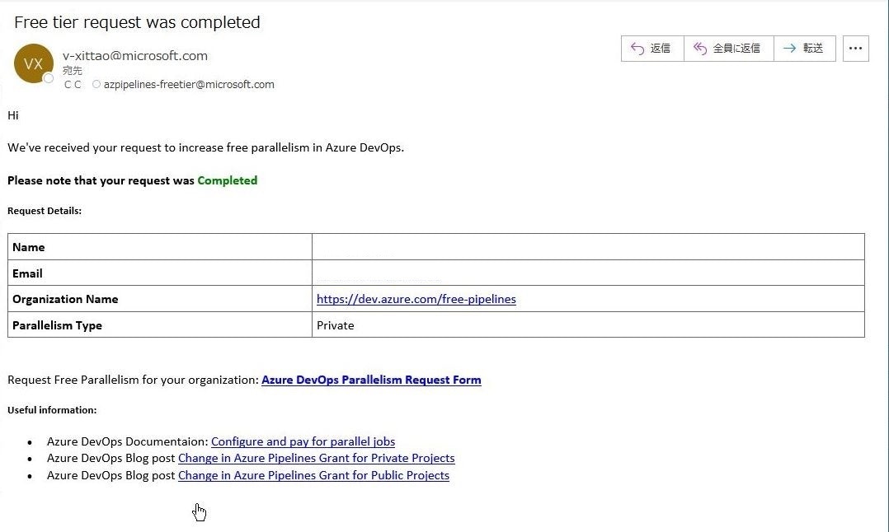Open Pipelines Grant for Private Projects link

tap(317, 458)
